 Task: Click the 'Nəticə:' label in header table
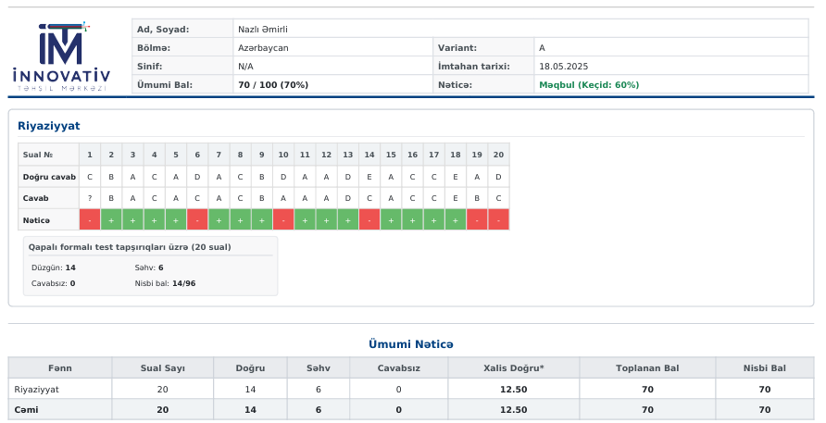455,85
